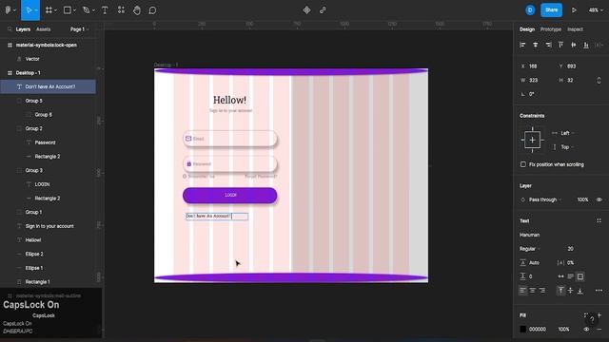Image resolution: width=609 pixels, height=342 pixels.
Task: Align selection to the right
Action: [x=548, y=45]
